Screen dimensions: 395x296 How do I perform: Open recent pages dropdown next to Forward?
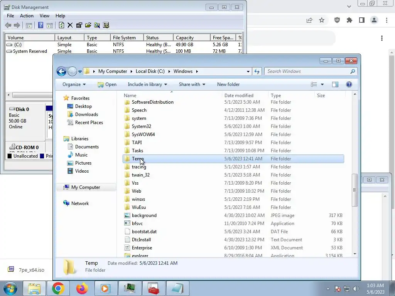tap(80, 72)
